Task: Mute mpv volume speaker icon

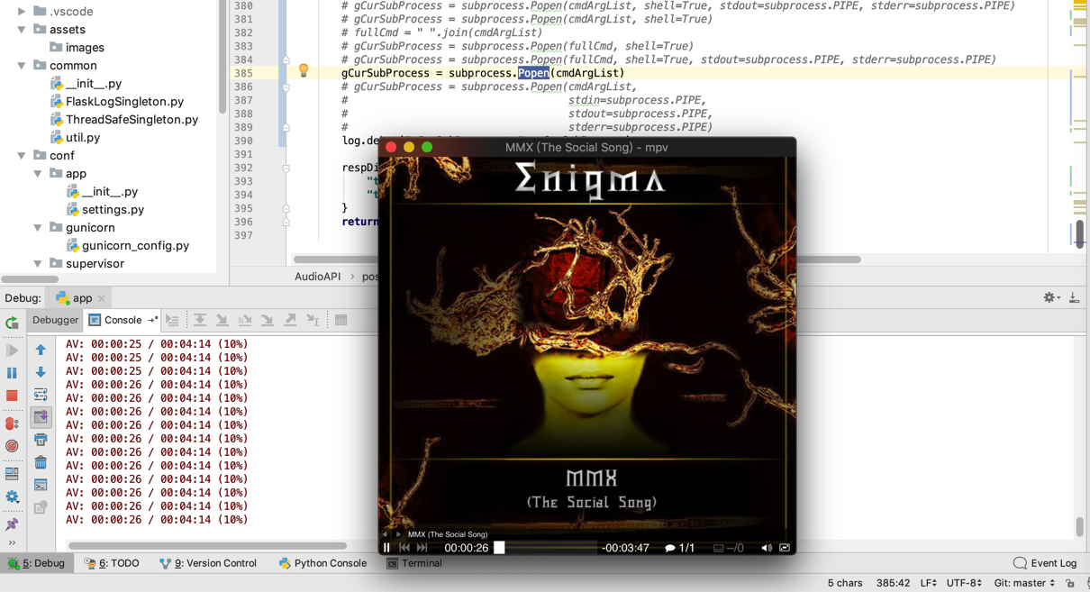Action: tap(766, 548)
